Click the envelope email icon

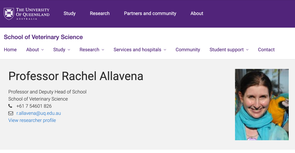tap(11, 113)
